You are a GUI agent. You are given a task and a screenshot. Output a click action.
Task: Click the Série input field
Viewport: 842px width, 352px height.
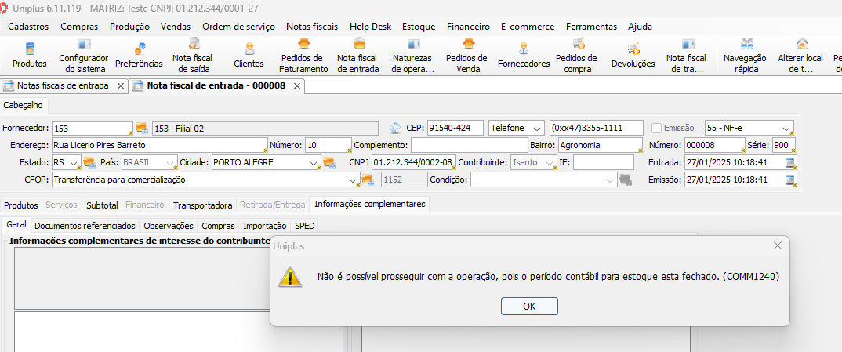(784, 145)
